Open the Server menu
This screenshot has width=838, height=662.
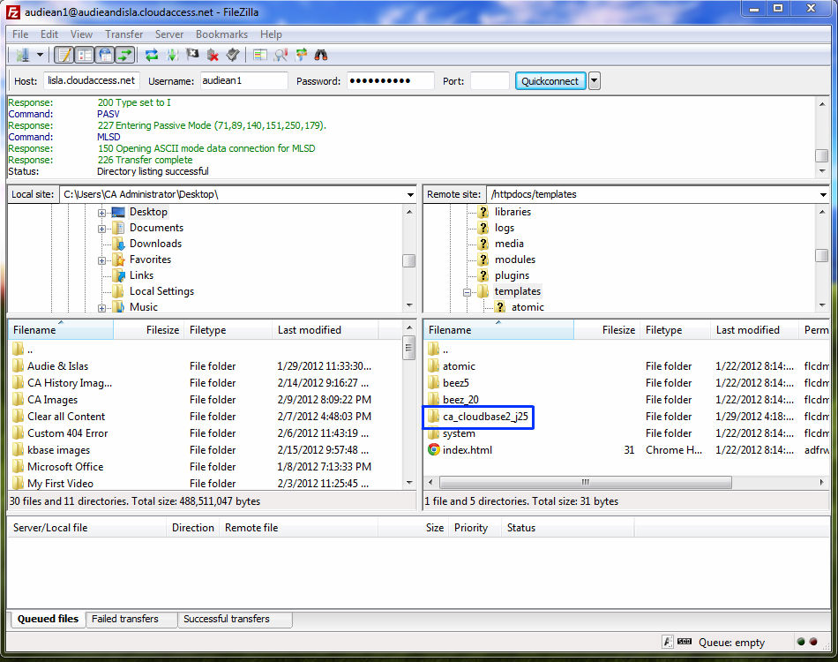coord(168,34)
